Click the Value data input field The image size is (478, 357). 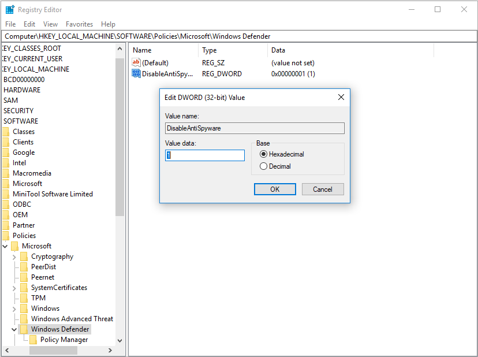click(x=205, y=155)
